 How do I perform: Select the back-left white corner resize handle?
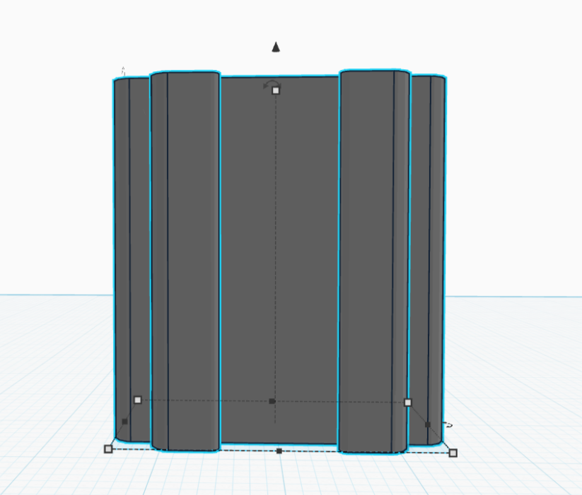(138, 400)
